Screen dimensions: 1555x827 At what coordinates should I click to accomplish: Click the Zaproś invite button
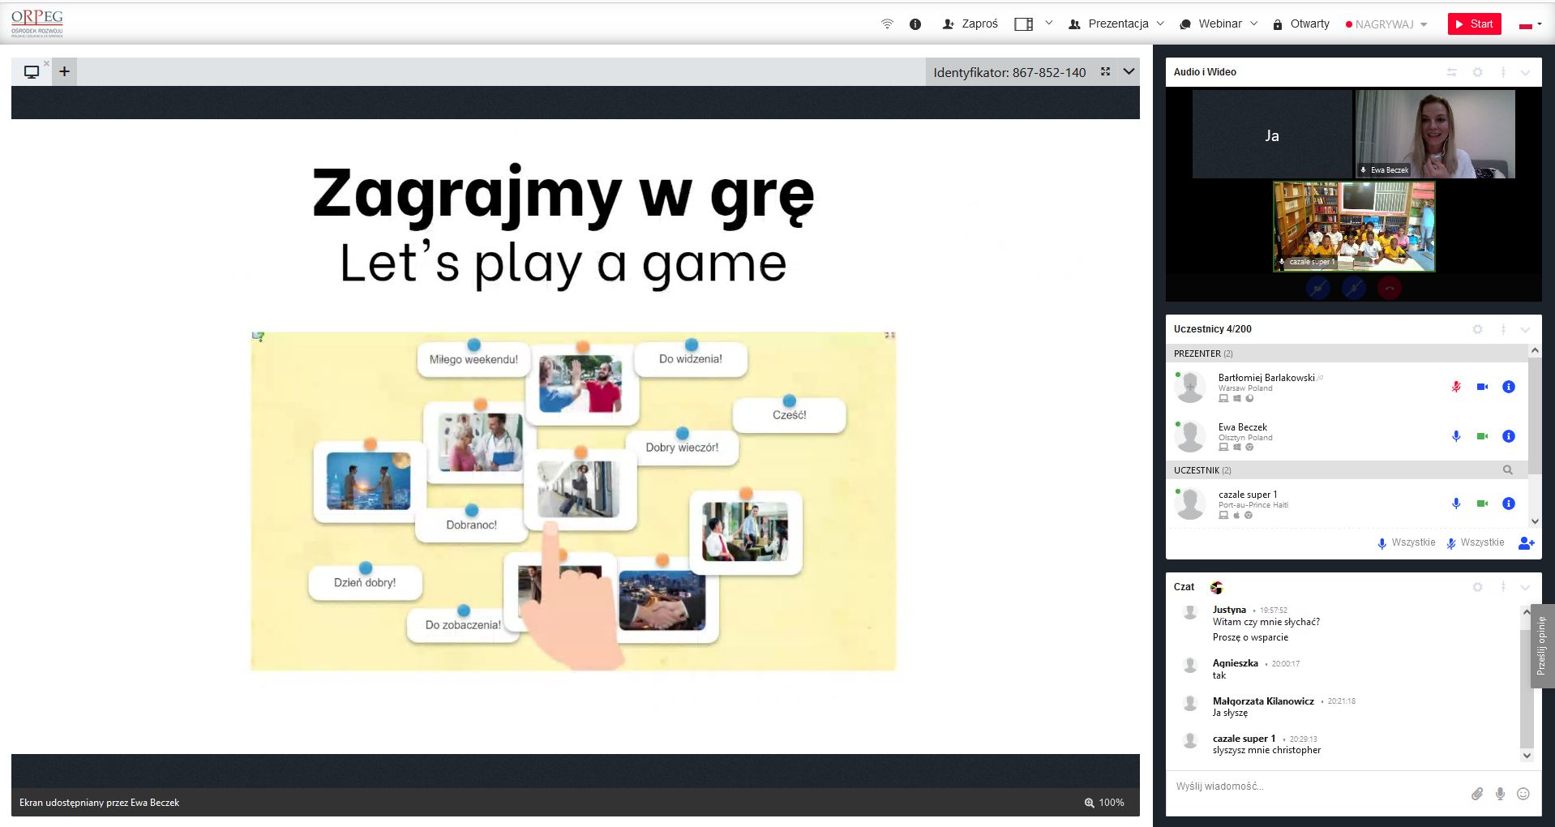[x=970, y=24]
